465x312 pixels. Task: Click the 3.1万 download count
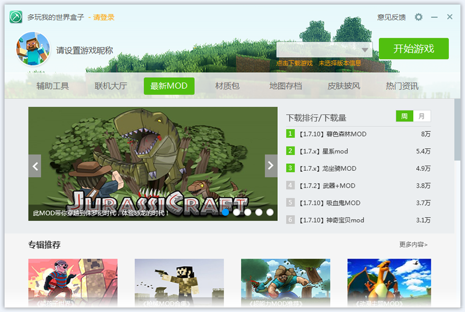coord(423,220)
